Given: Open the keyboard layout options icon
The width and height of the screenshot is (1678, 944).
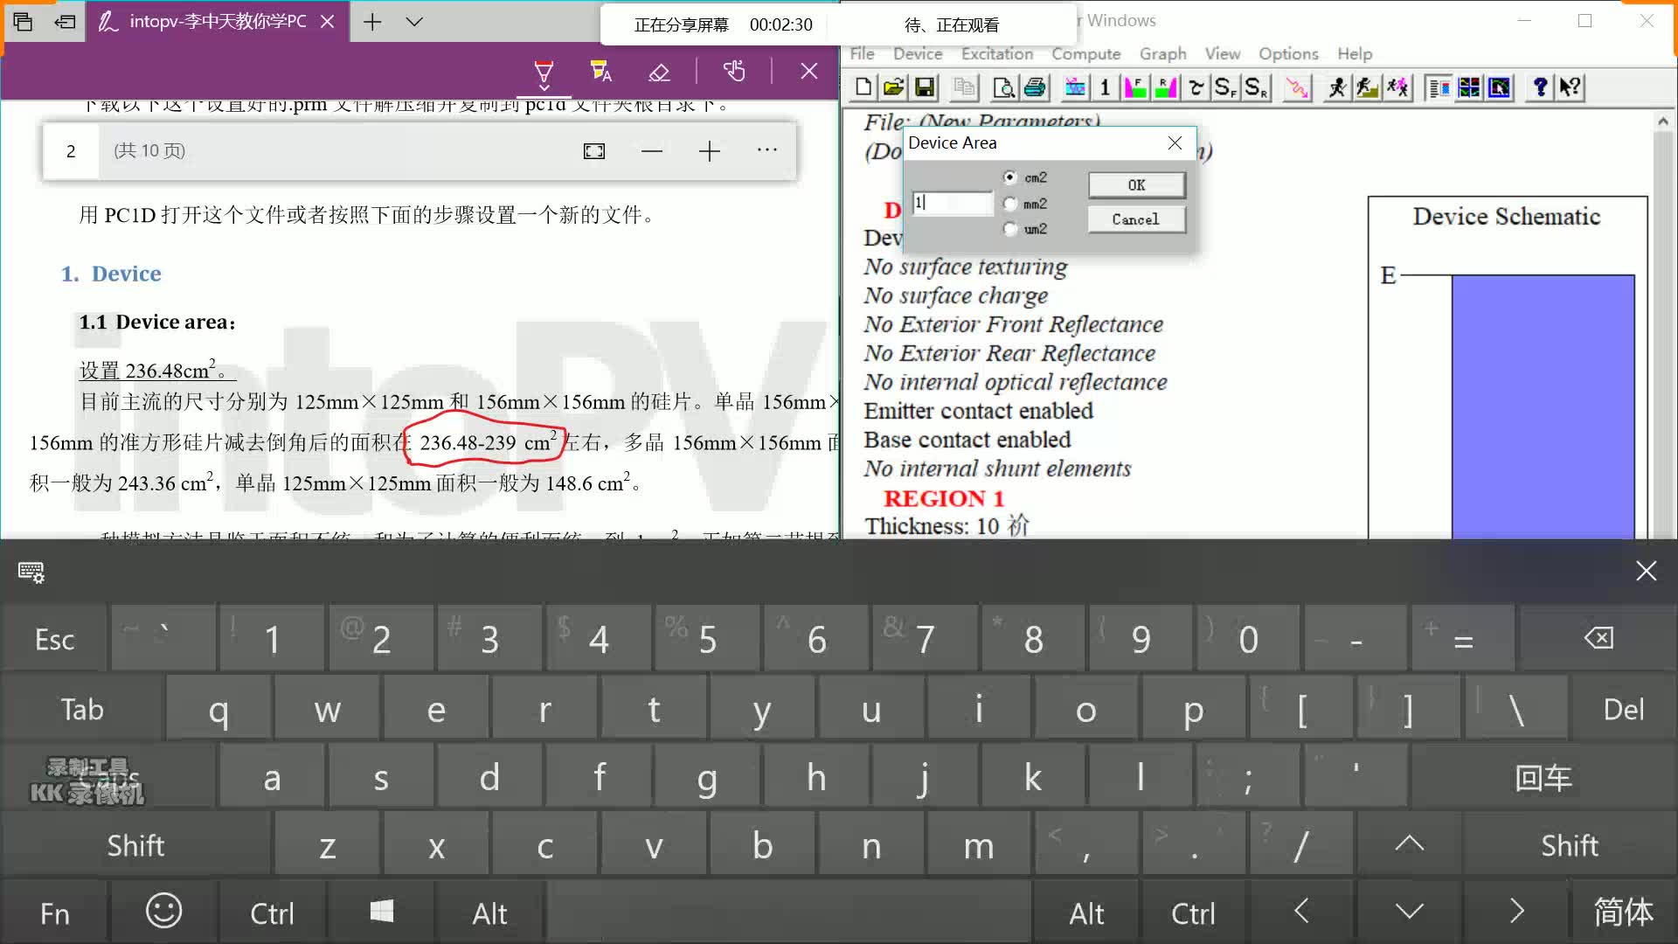Looking at the screenshot, I should 31,573.
